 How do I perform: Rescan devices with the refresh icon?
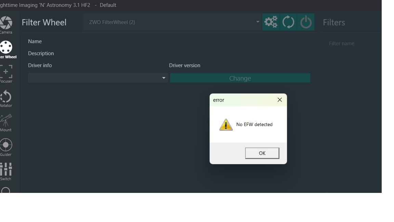[x=288, y=22]
